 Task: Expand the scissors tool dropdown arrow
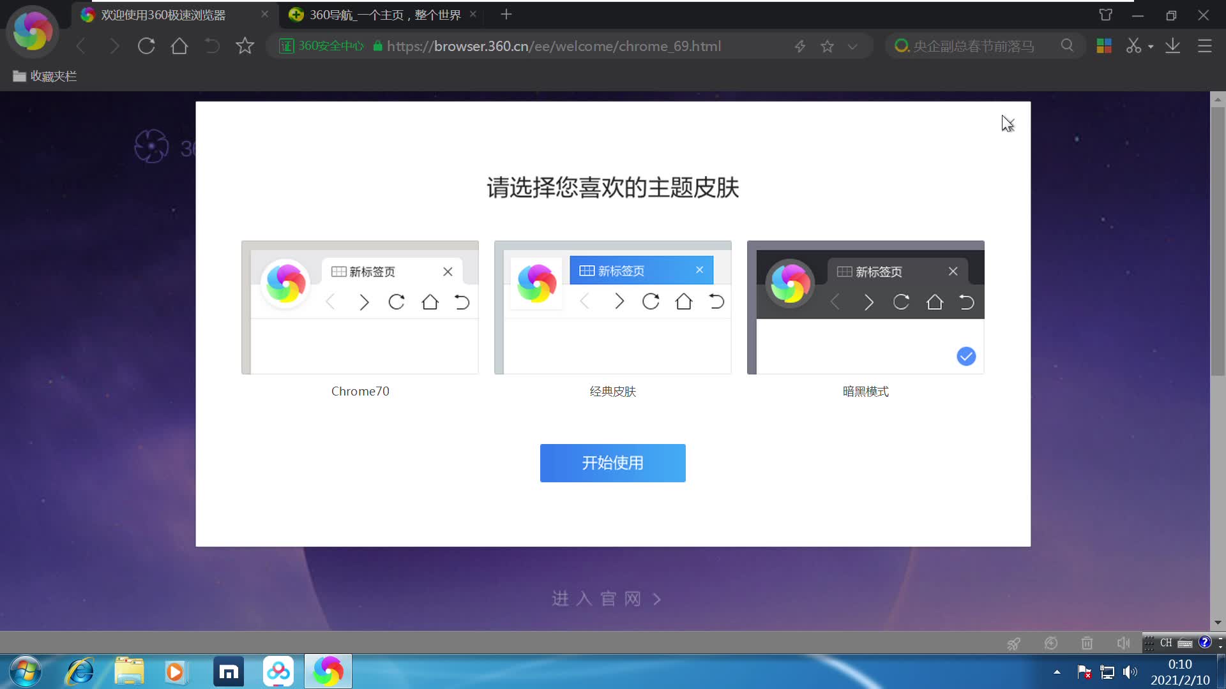pos(1151,46)
